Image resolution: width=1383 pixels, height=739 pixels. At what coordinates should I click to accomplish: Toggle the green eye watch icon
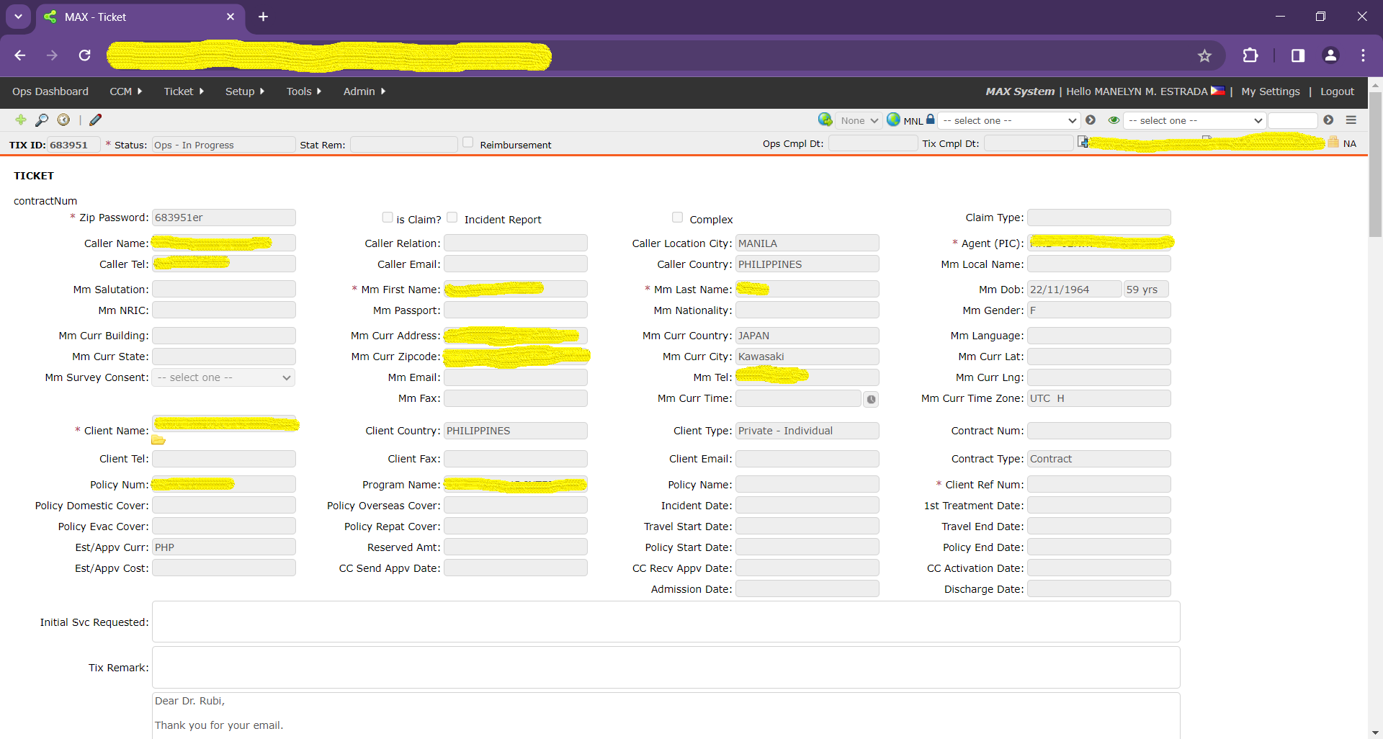click(1114, 120)
